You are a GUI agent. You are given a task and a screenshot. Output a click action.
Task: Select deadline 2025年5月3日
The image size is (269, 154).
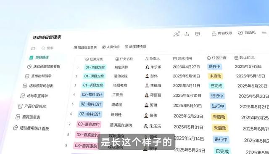[248, 66]
